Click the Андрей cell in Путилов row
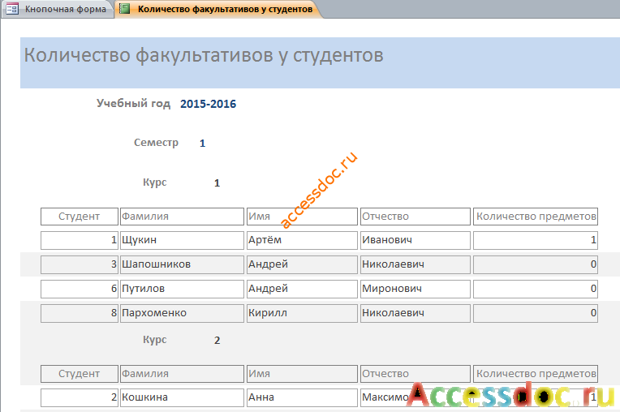 pyautogui.click(x=302, y=289)
